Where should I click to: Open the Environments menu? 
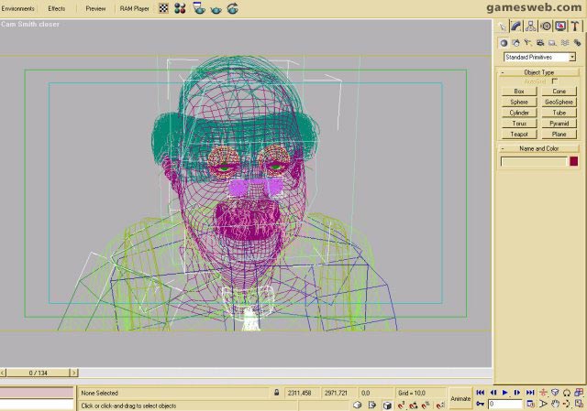tap(17, 8)
